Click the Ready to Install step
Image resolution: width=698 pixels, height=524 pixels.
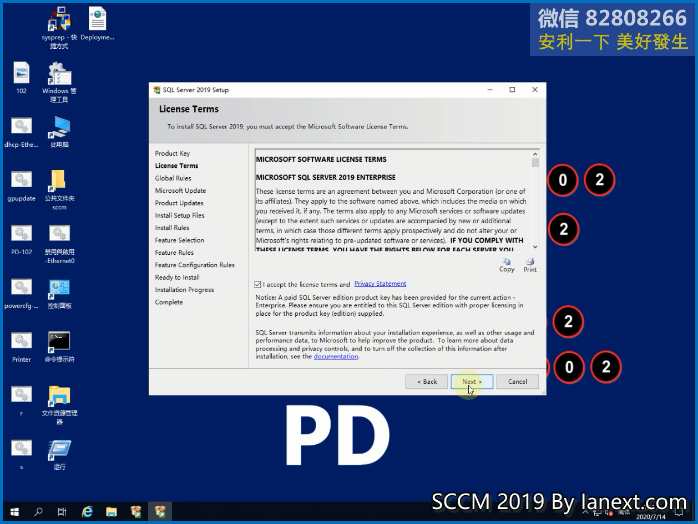point(178,278)
